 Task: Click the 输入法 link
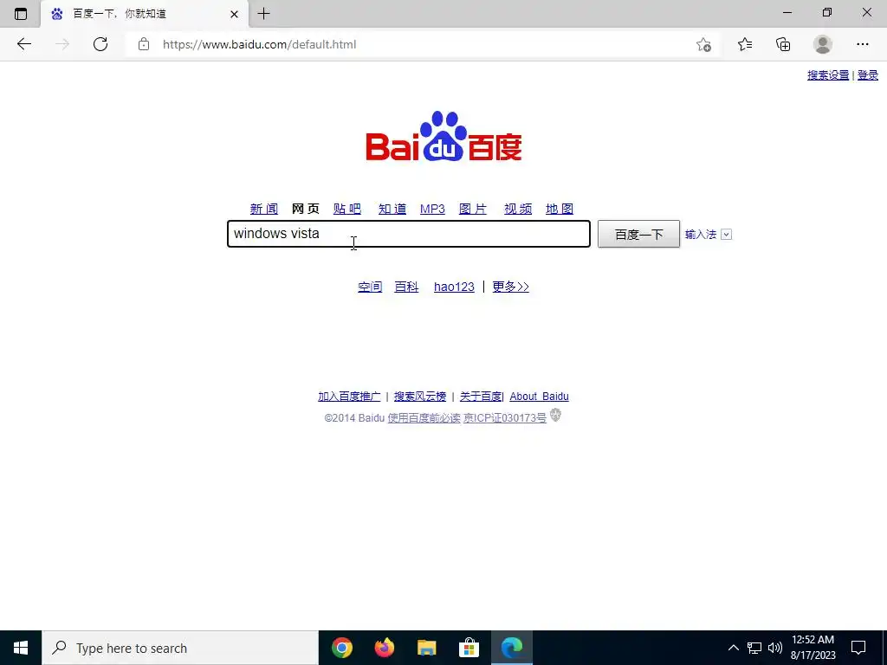point(700,234)
